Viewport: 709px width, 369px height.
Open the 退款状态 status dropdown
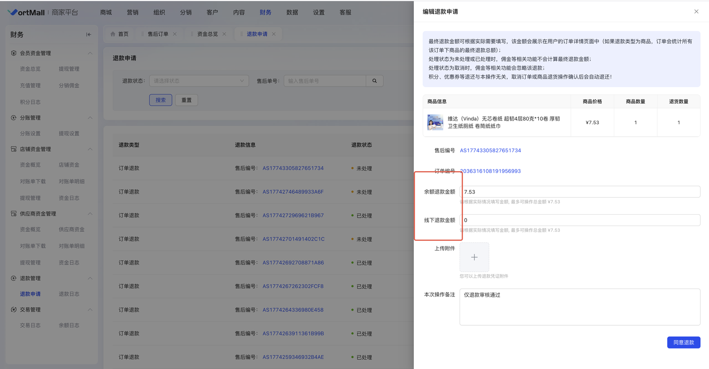coord(199,81)
